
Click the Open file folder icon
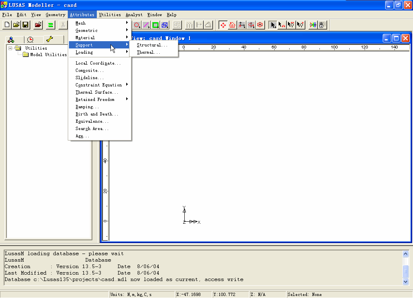[16, 25]
